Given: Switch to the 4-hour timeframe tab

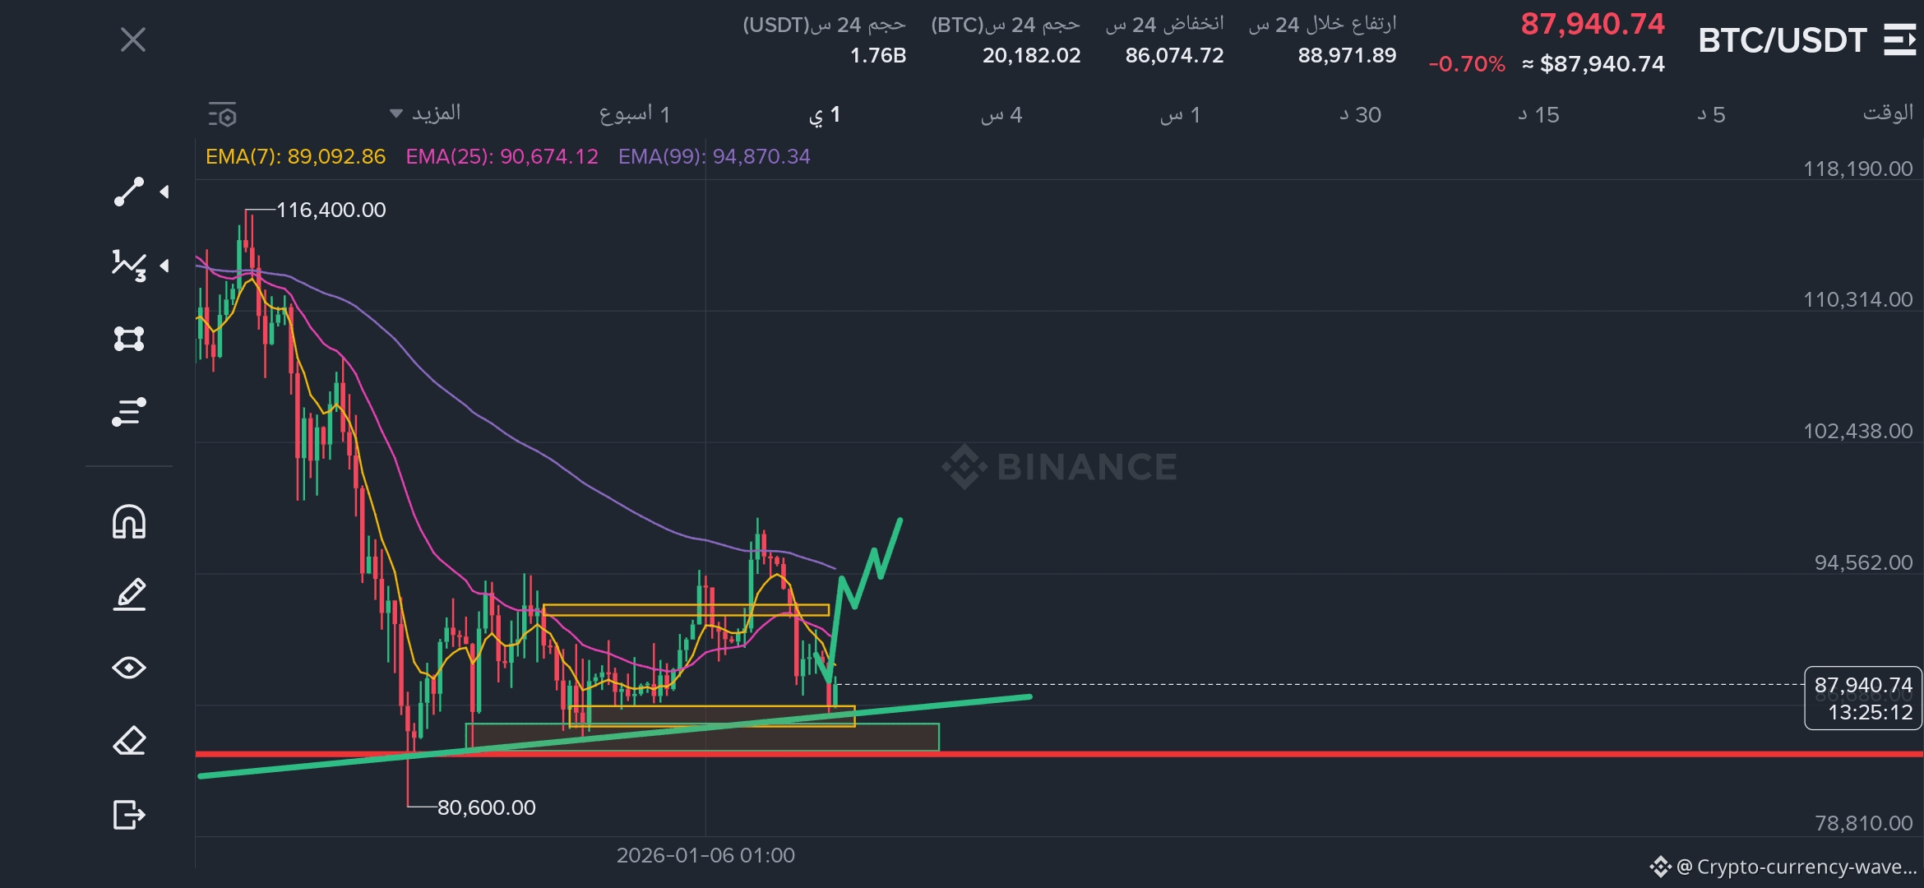Looking at the screenshot, I should (x=1001, y=115).
